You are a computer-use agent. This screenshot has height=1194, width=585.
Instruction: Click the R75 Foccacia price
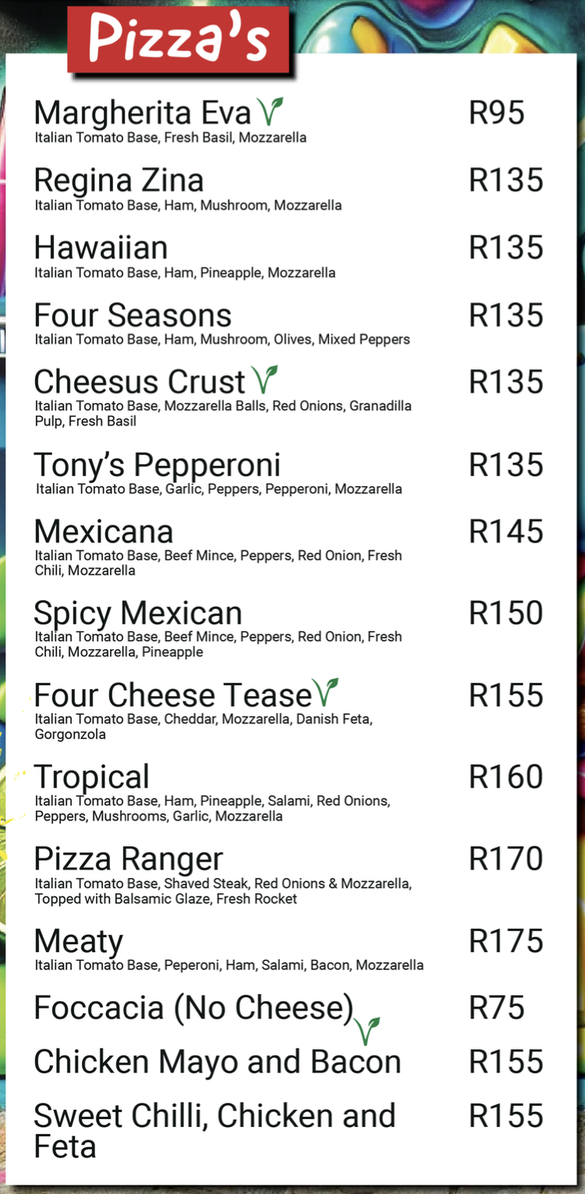tap(496, 1007)
